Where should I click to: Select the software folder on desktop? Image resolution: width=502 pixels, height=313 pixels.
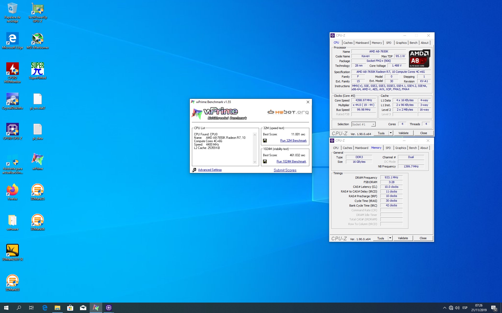(12, 222)
